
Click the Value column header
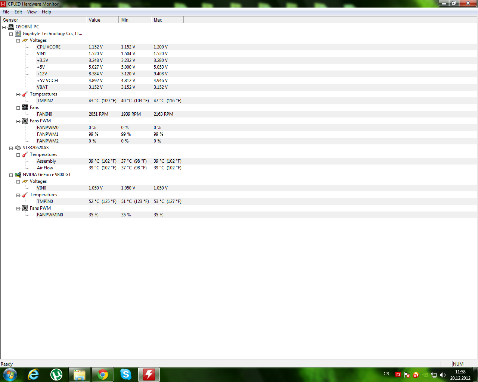pos(102,20)
